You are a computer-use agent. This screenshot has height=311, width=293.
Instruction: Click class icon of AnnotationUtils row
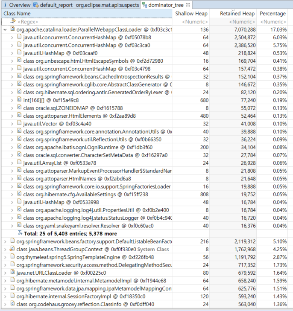[19, 131]
